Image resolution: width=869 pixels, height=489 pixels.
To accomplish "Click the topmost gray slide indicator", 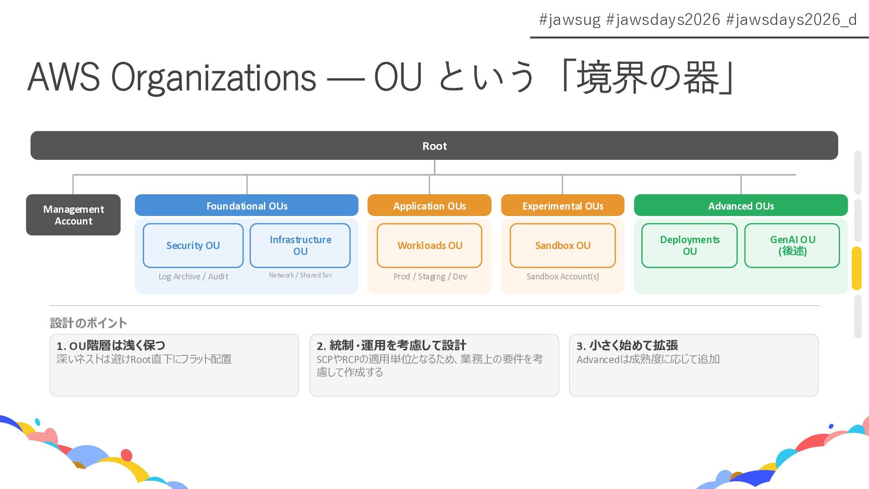I will pos(858,172).
